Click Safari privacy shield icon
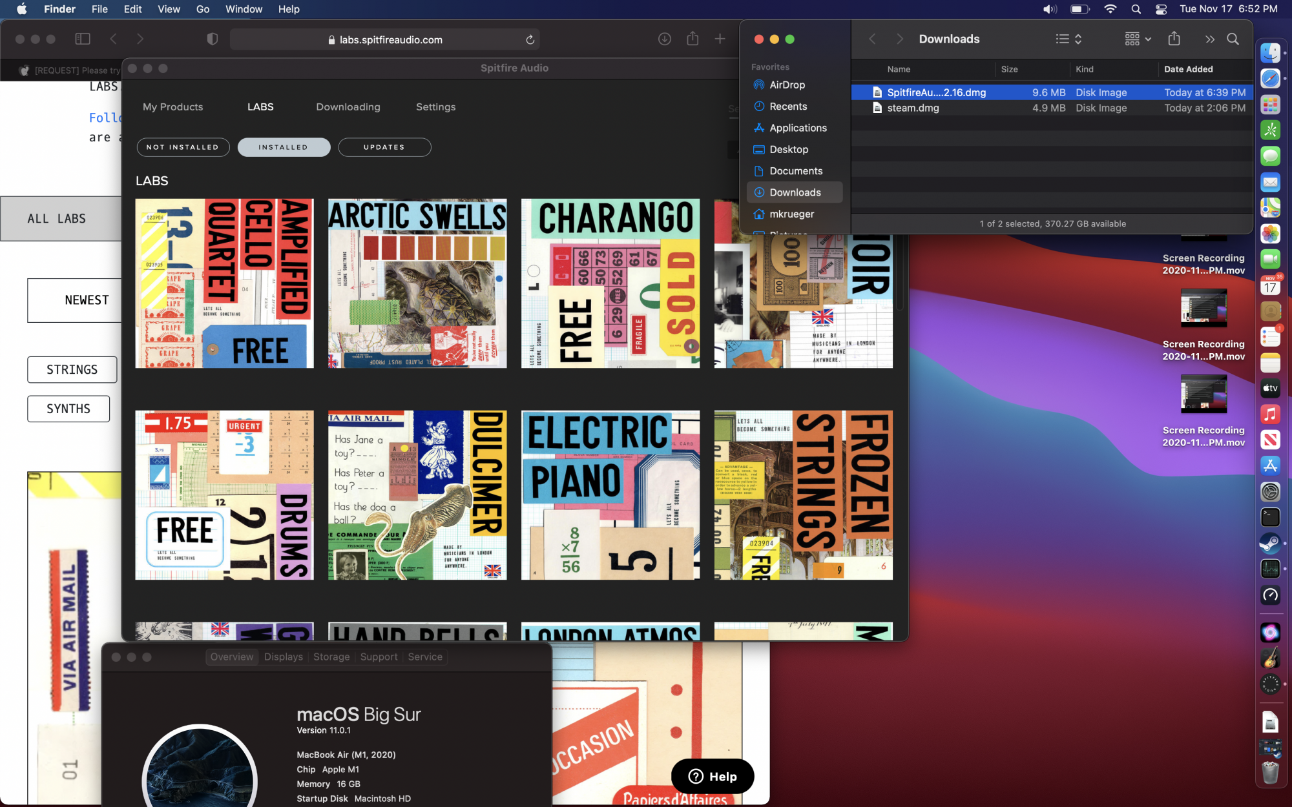Image resolution: width=1292 pixels, height=807 pixels. 212,39
